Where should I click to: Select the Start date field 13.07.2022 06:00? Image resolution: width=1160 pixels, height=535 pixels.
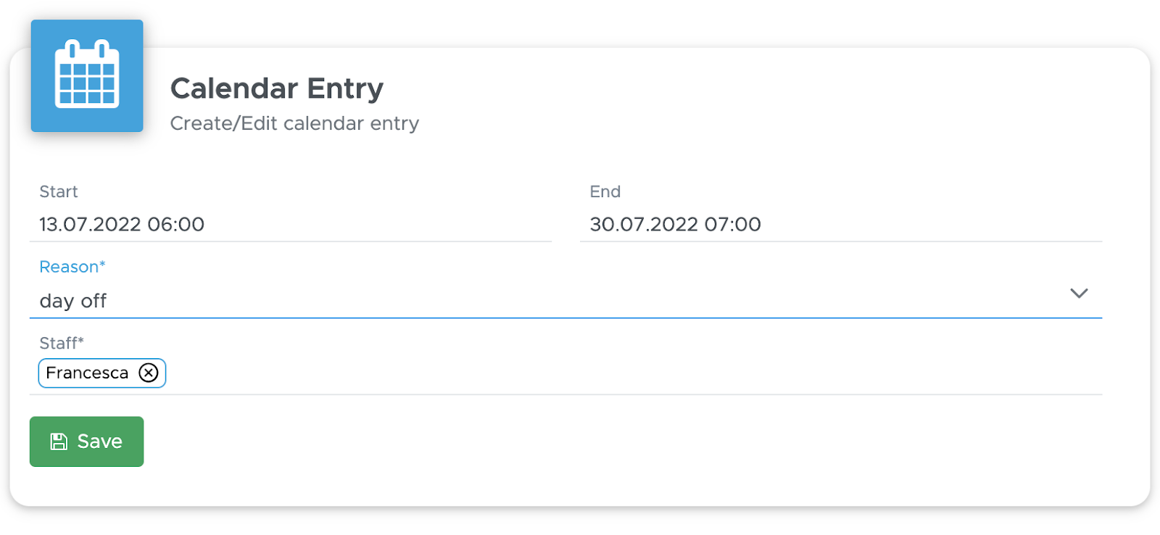[x=290, y=224]
